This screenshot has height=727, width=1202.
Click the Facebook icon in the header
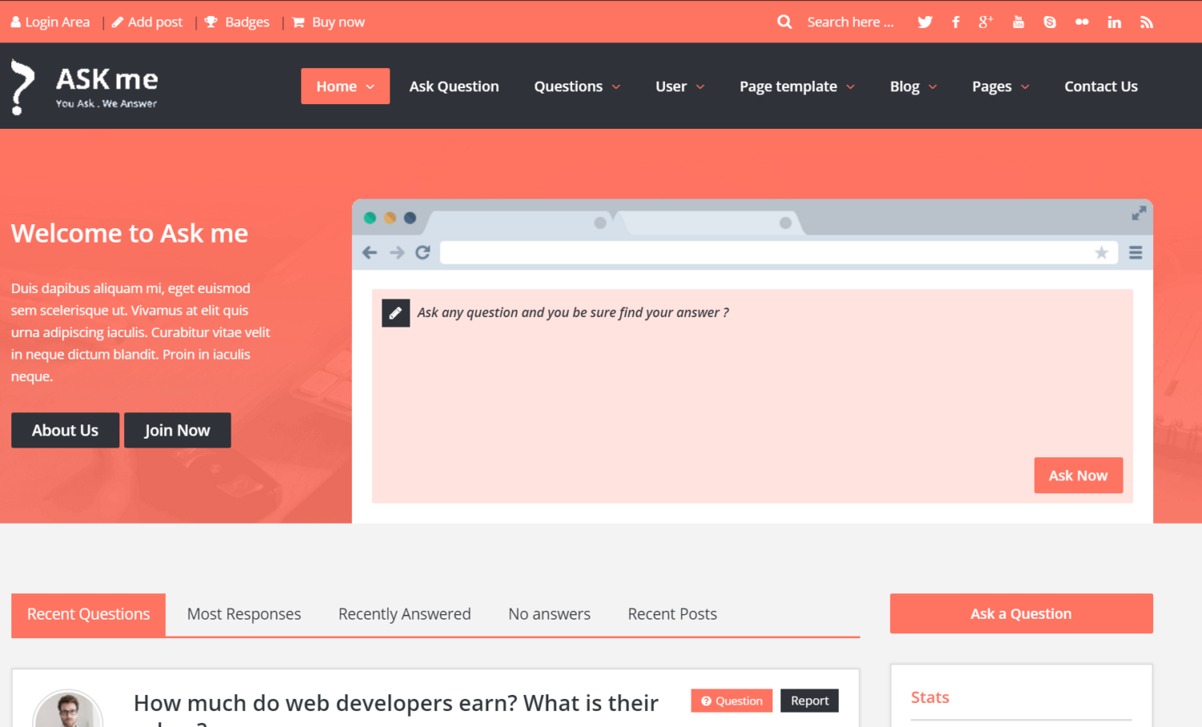tap(955, 22)
